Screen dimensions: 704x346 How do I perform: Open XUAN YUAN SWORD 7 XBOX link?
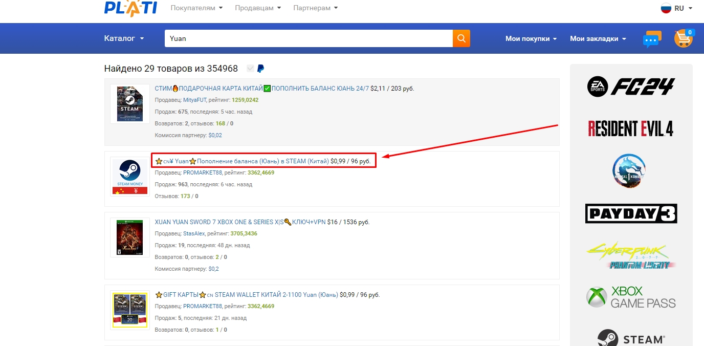[240, 222]
